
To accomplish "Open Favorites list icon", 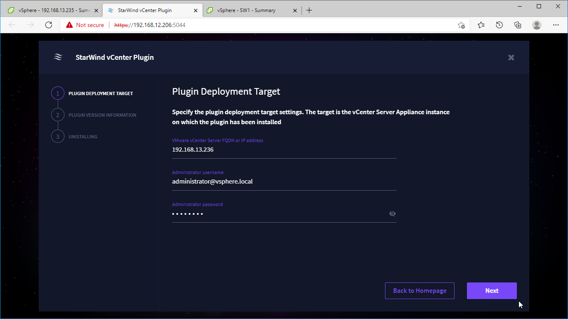I will pos(481,25).
